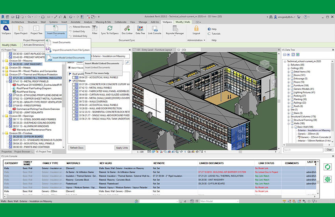Select Filtered Elements option
The height and width of the screenshot is (217, 335).
tap(79, 27)
